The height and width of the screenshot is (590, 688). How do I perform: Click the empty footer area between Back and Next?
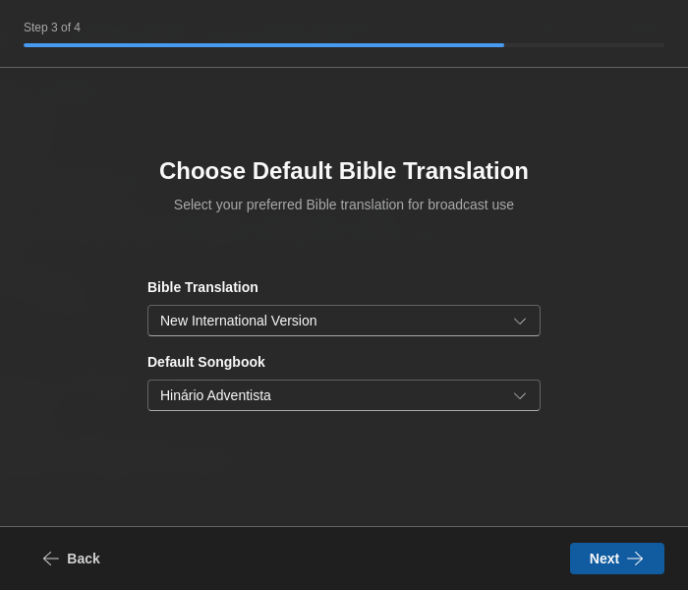tap(334, 559)
